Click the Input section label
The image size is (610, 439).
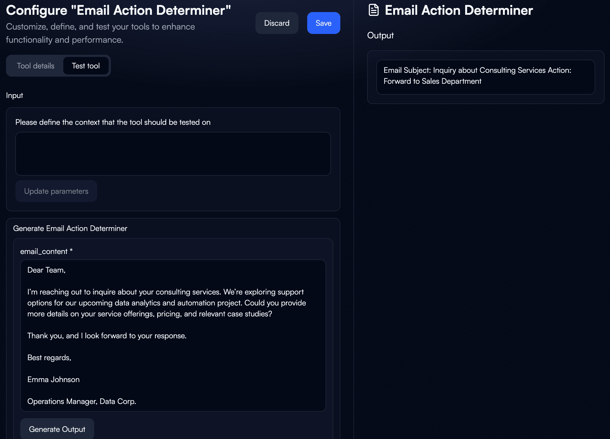point(15,96)
